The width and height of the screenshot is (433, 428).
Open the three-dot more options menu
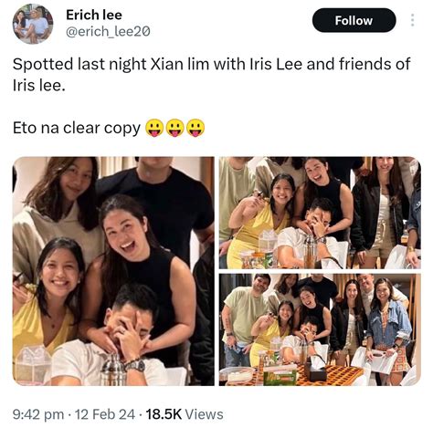click(412, 20)
